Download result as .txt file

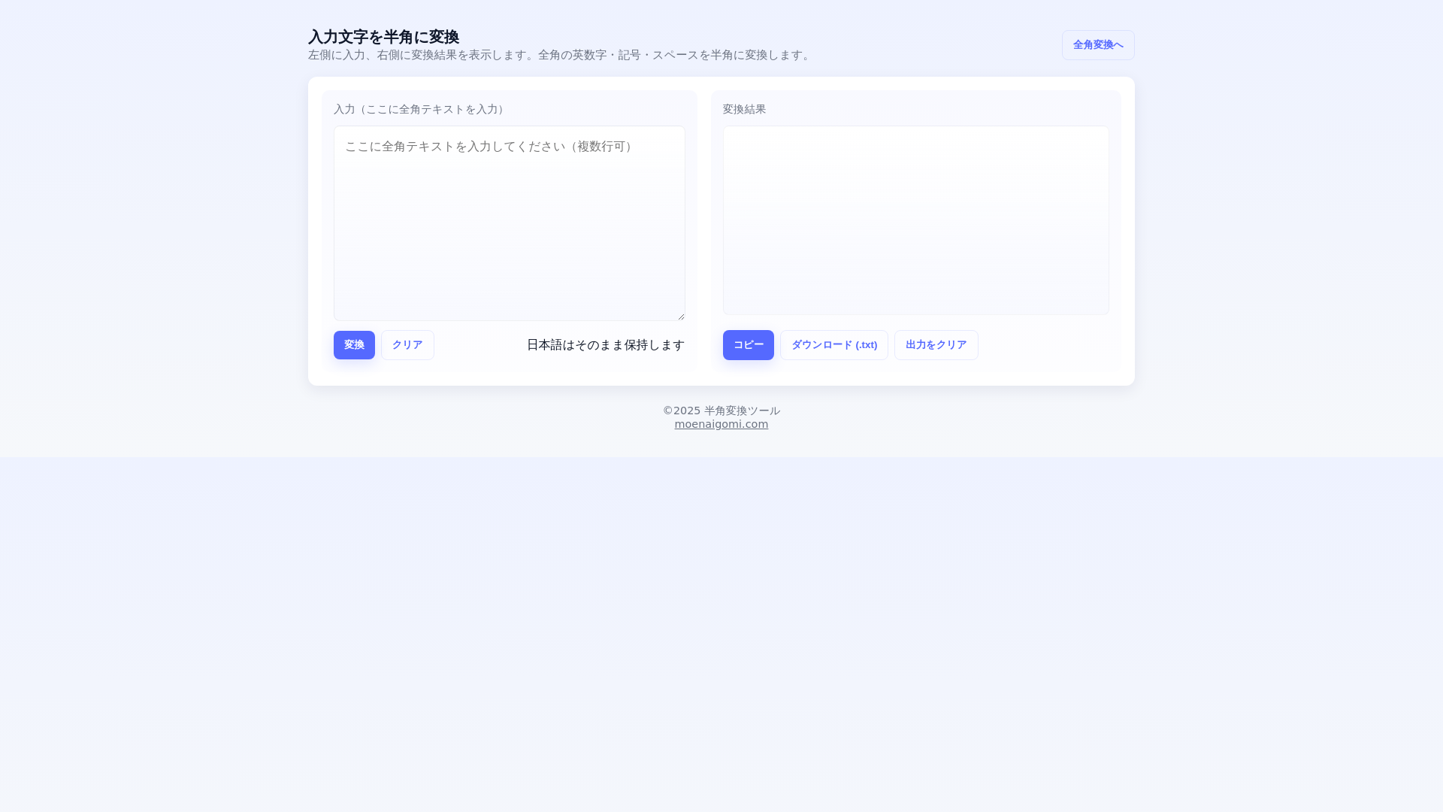[x=833, y=345]
